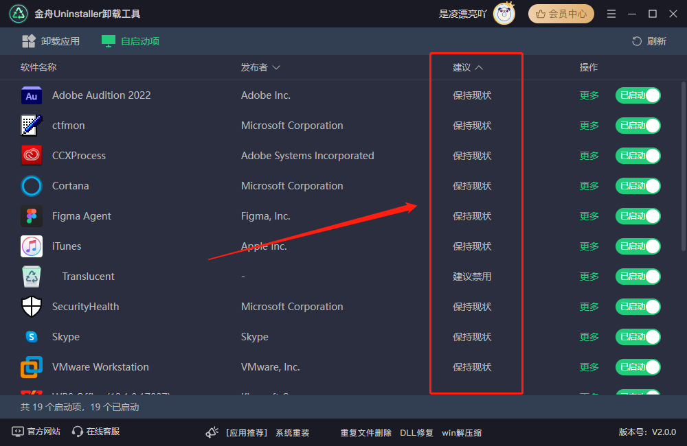The height and width of the screenshot is (446, 687).
Task: Click the Figma Agent icon
Action: (x=32, y=215)
